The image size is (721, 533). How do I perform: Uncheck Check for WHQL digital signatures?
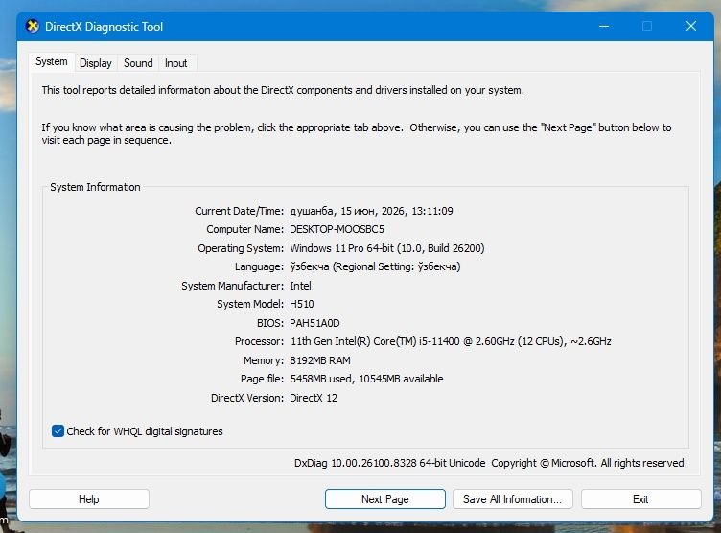(x=58, y=431)
